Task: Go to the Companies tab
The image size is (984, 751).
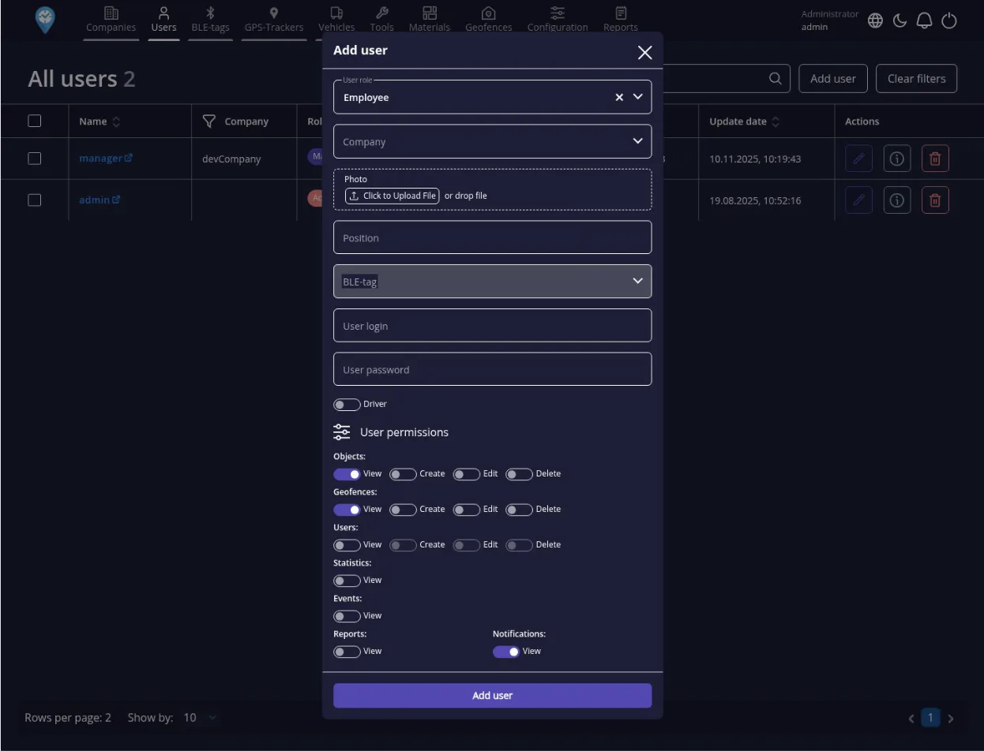Action: click(x=111, y=20)
